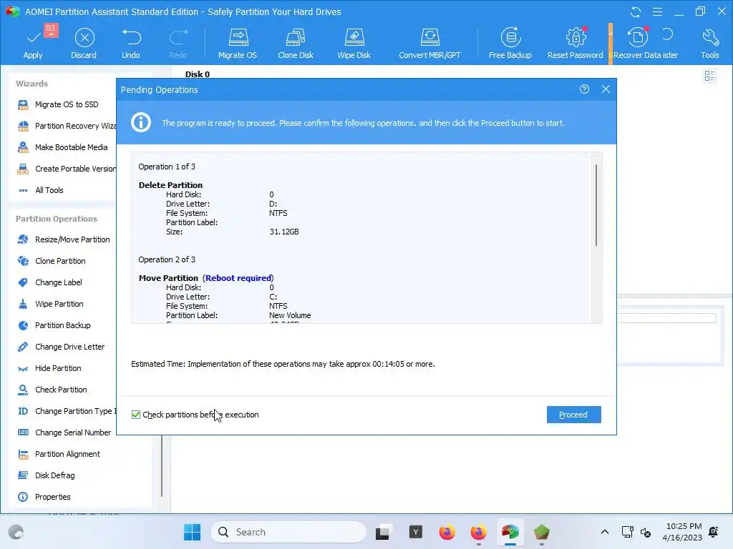Open Create Portable Version wizard
The image size is (733, 549).
[67, 169]
